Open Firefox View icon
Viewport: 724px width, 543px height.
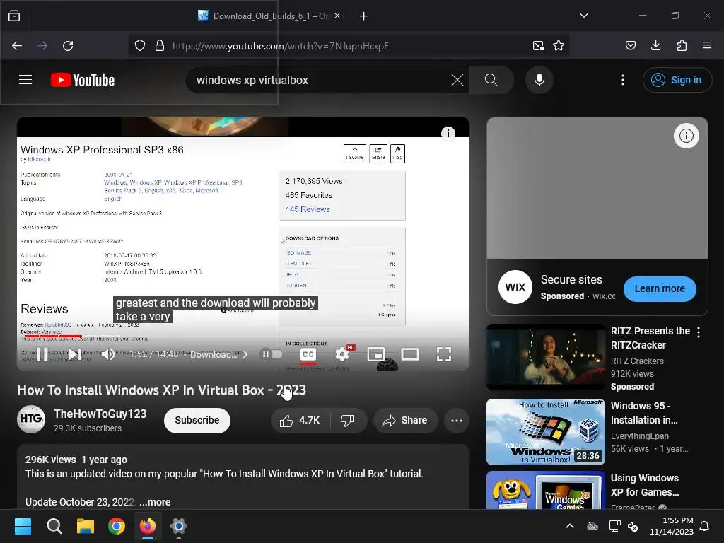pos(14,16)
